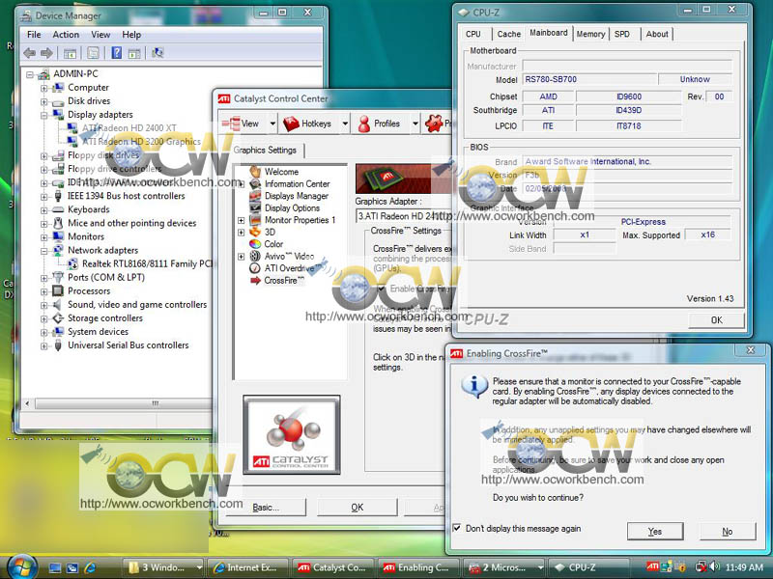Image resolution: width=773 pixels, height=579 pixels.
Task: Switch to the CPU tab in CPU-Z
Action: [473, 34]
